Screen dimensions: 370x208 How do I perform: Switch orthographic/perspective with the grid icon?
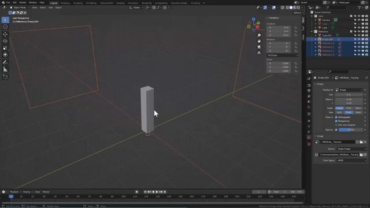pos(259,53)
